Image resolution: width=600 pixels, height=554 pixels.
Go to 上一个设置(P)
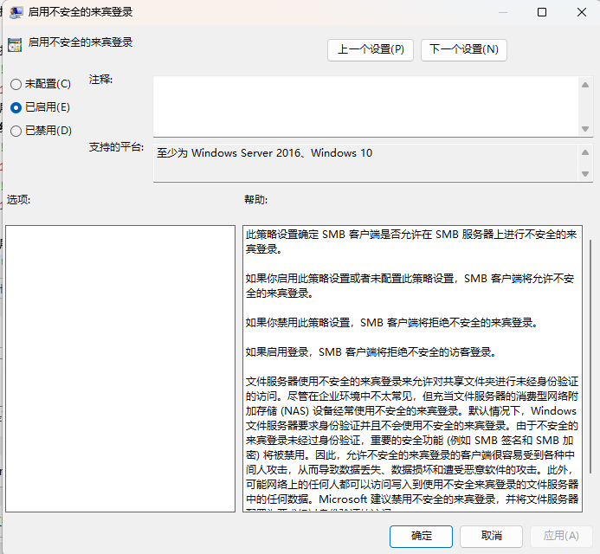pos(371,49)
